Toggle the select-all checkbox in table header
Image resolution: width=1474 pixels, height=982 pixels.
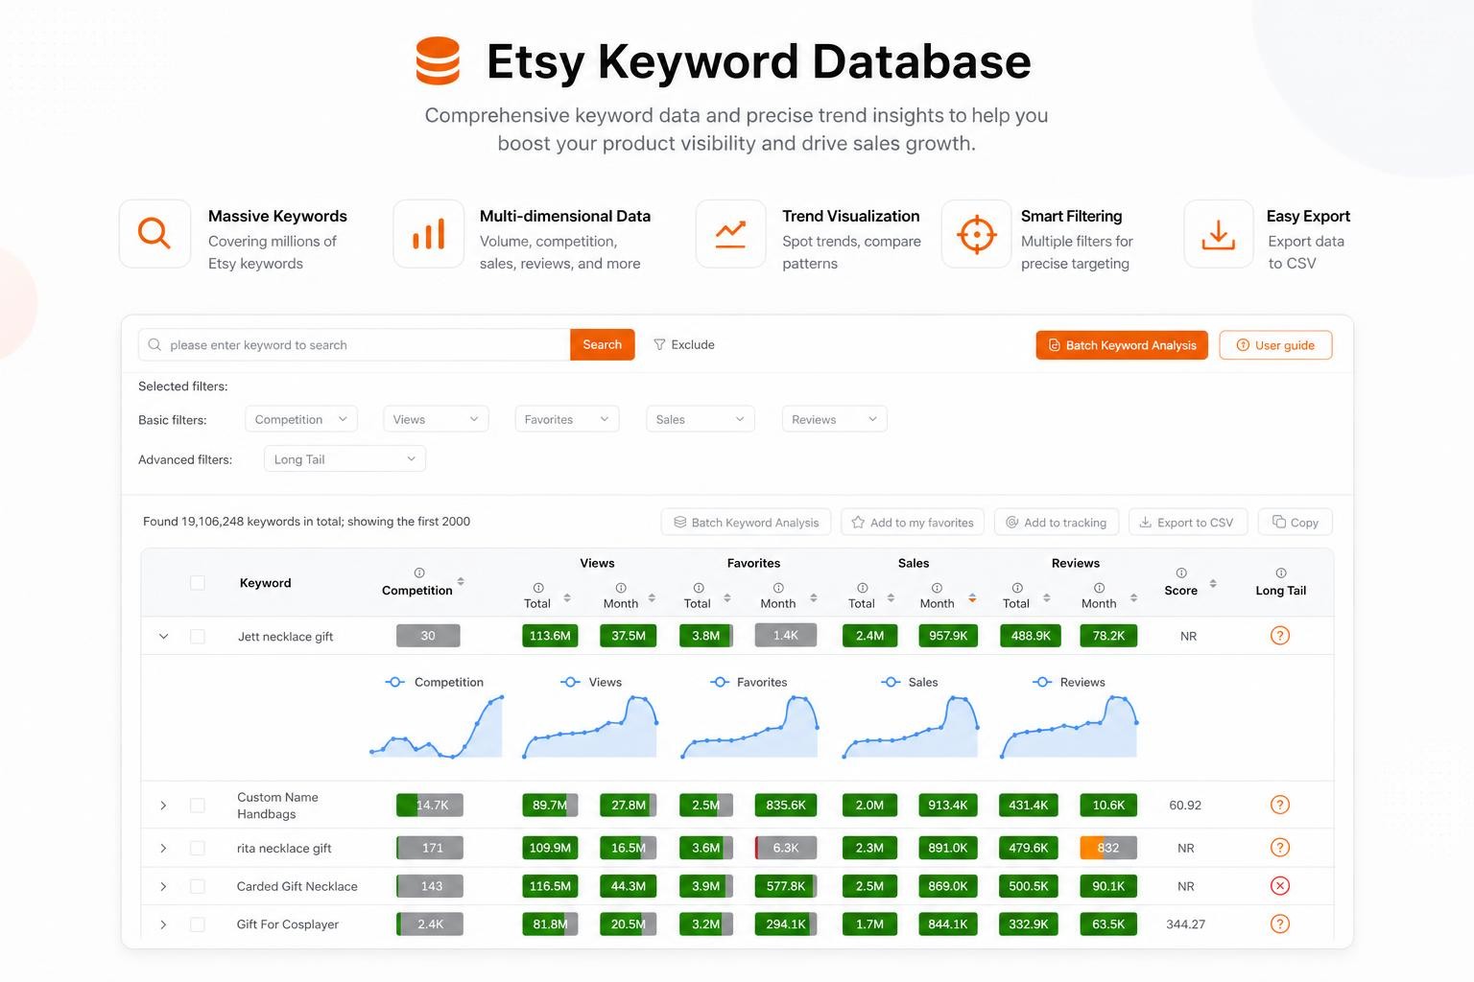[198, 583]
